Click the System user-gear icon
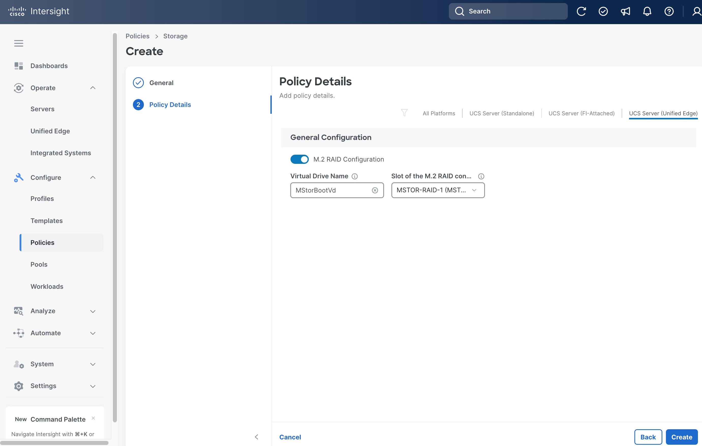 click(19, 364)
